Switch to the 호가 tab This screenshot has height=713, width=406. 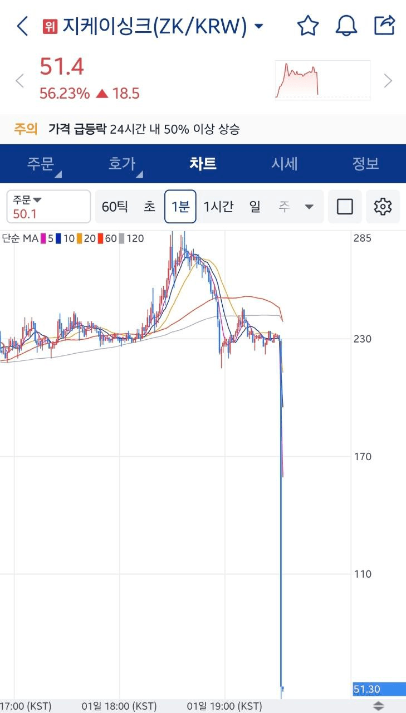[x=122, y=164]
